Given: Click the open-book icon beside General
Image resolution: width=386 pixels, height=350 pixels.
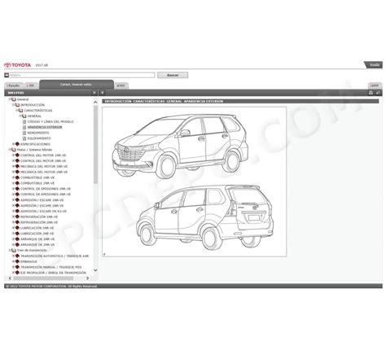Looking at the screenshot, I should click(x=14, y=99).
